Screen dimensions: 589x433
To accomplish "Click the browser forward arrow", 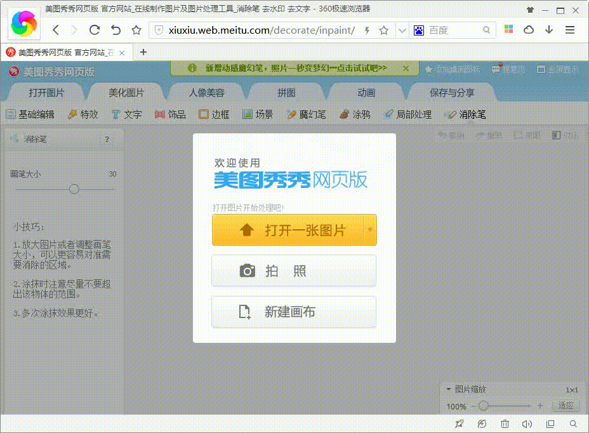I will pos(74,30).
